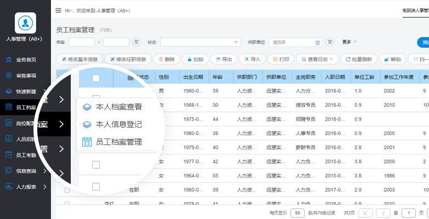Screen dimensions: 429x219
Task: Click the 批量刷新 button
Action: [359, 59]
